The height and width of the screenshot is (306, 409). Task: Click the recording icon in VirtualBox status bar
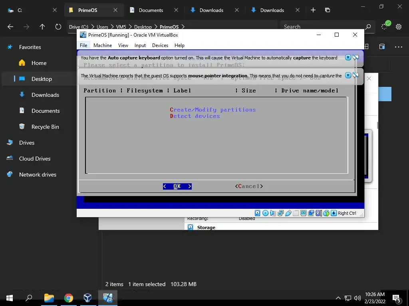pos(311,213)
